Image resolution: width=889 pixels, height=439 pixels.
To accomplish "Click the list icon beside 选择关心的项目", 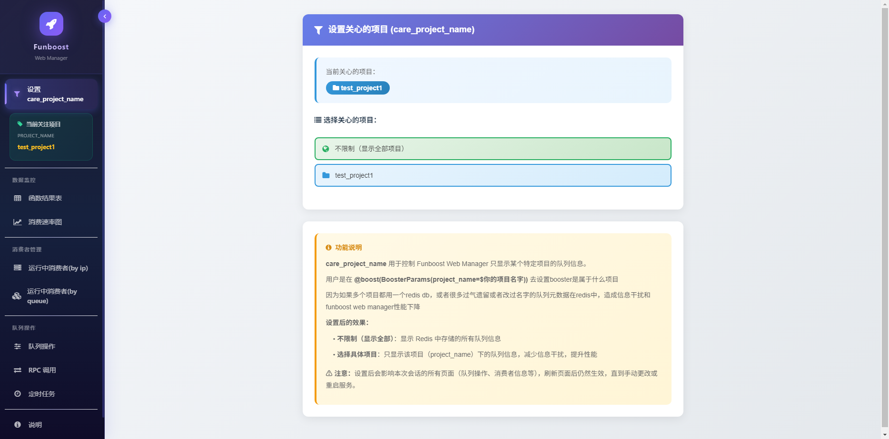I will [318, 120].
